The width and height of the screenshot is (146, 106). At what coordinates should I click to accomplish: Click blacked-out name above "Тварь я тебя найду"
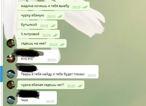point(27,68)
